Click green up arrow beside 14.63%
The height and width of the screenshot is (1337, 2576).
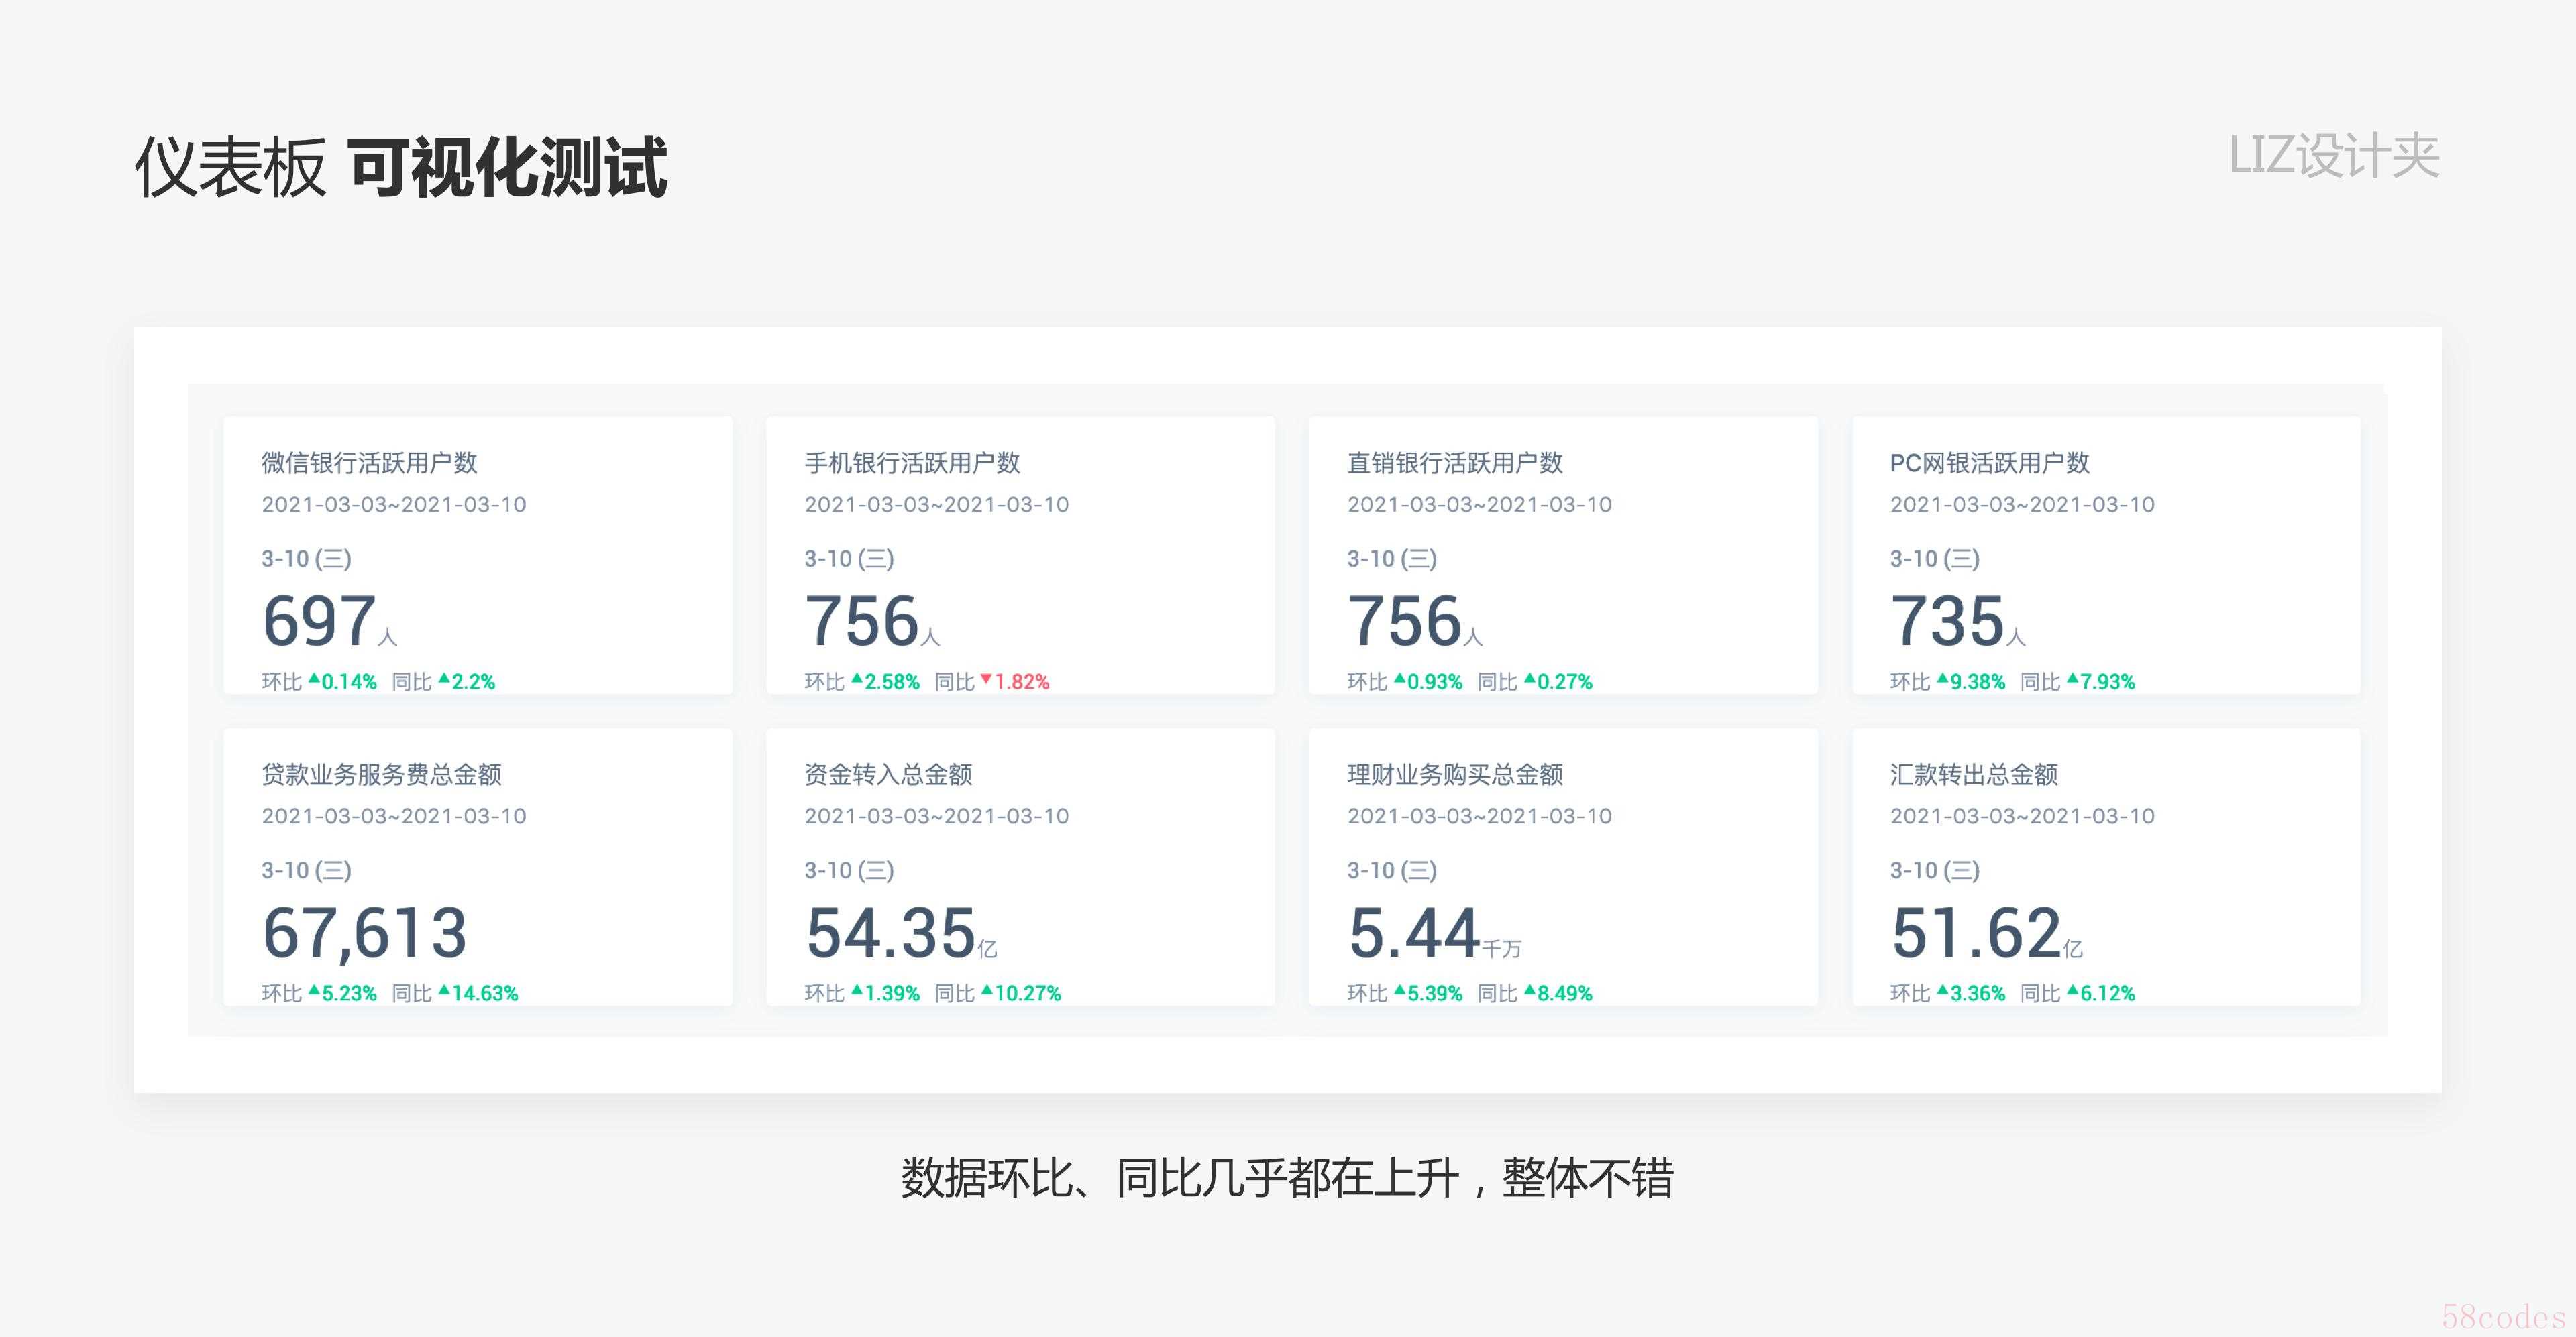[x=444, y=990]
